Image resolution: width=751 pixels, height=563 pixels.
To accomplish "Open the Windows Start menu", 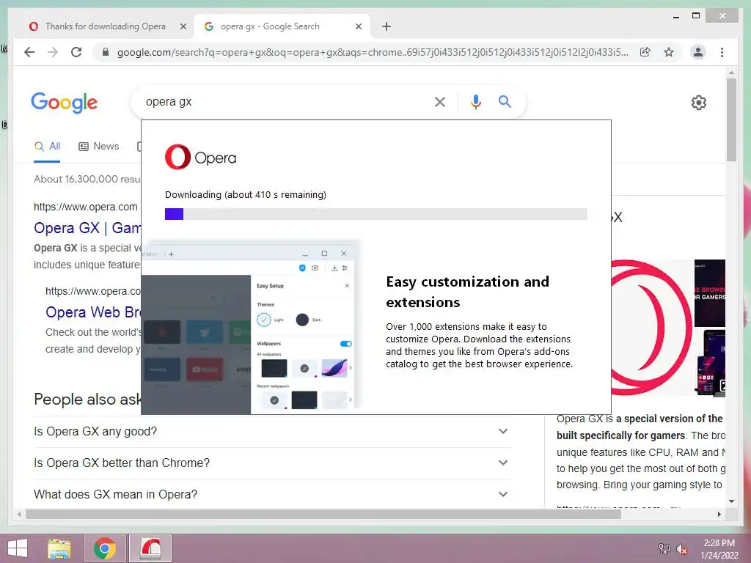I will (18, 548).
